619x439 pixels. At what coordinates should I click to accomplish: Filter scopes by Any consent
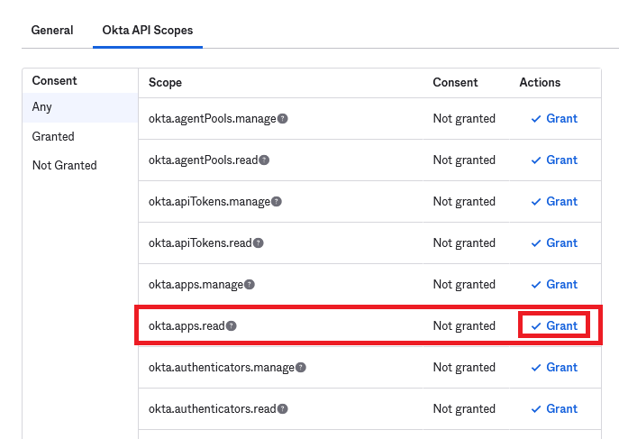click(x=42, y=107)
